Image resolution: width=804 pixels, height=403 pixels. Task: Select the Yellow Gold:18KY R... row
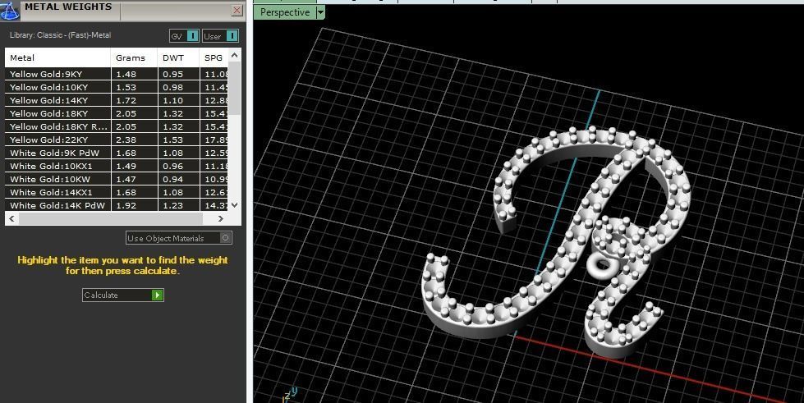pos(117,126)
